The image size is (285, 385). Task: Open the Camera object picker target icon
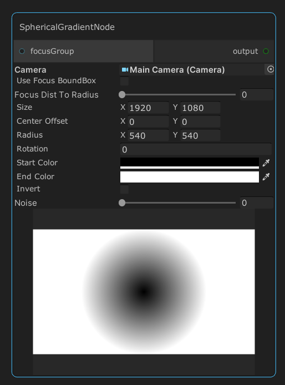(270, 69)
